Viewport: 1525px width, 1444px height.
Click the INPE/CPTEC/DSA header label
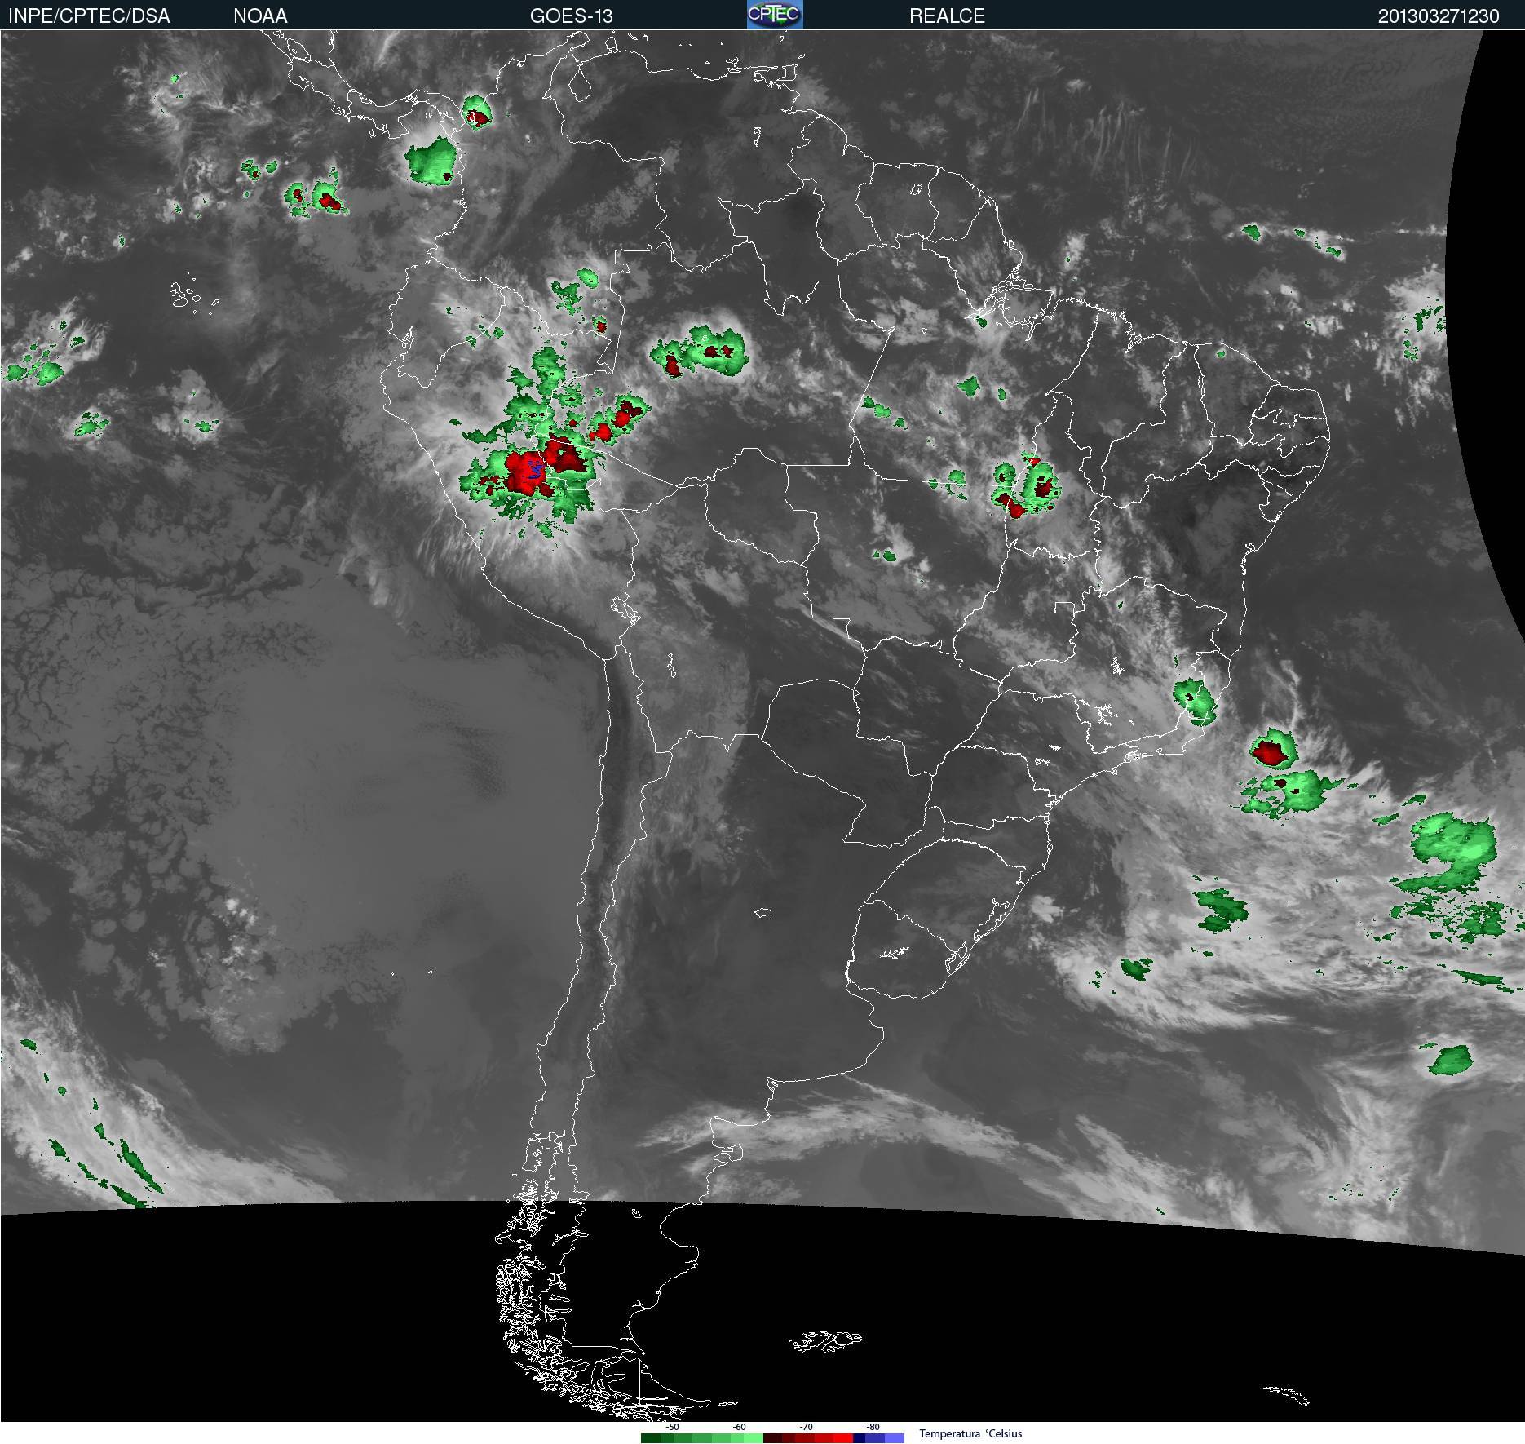[x=89, y=16]
